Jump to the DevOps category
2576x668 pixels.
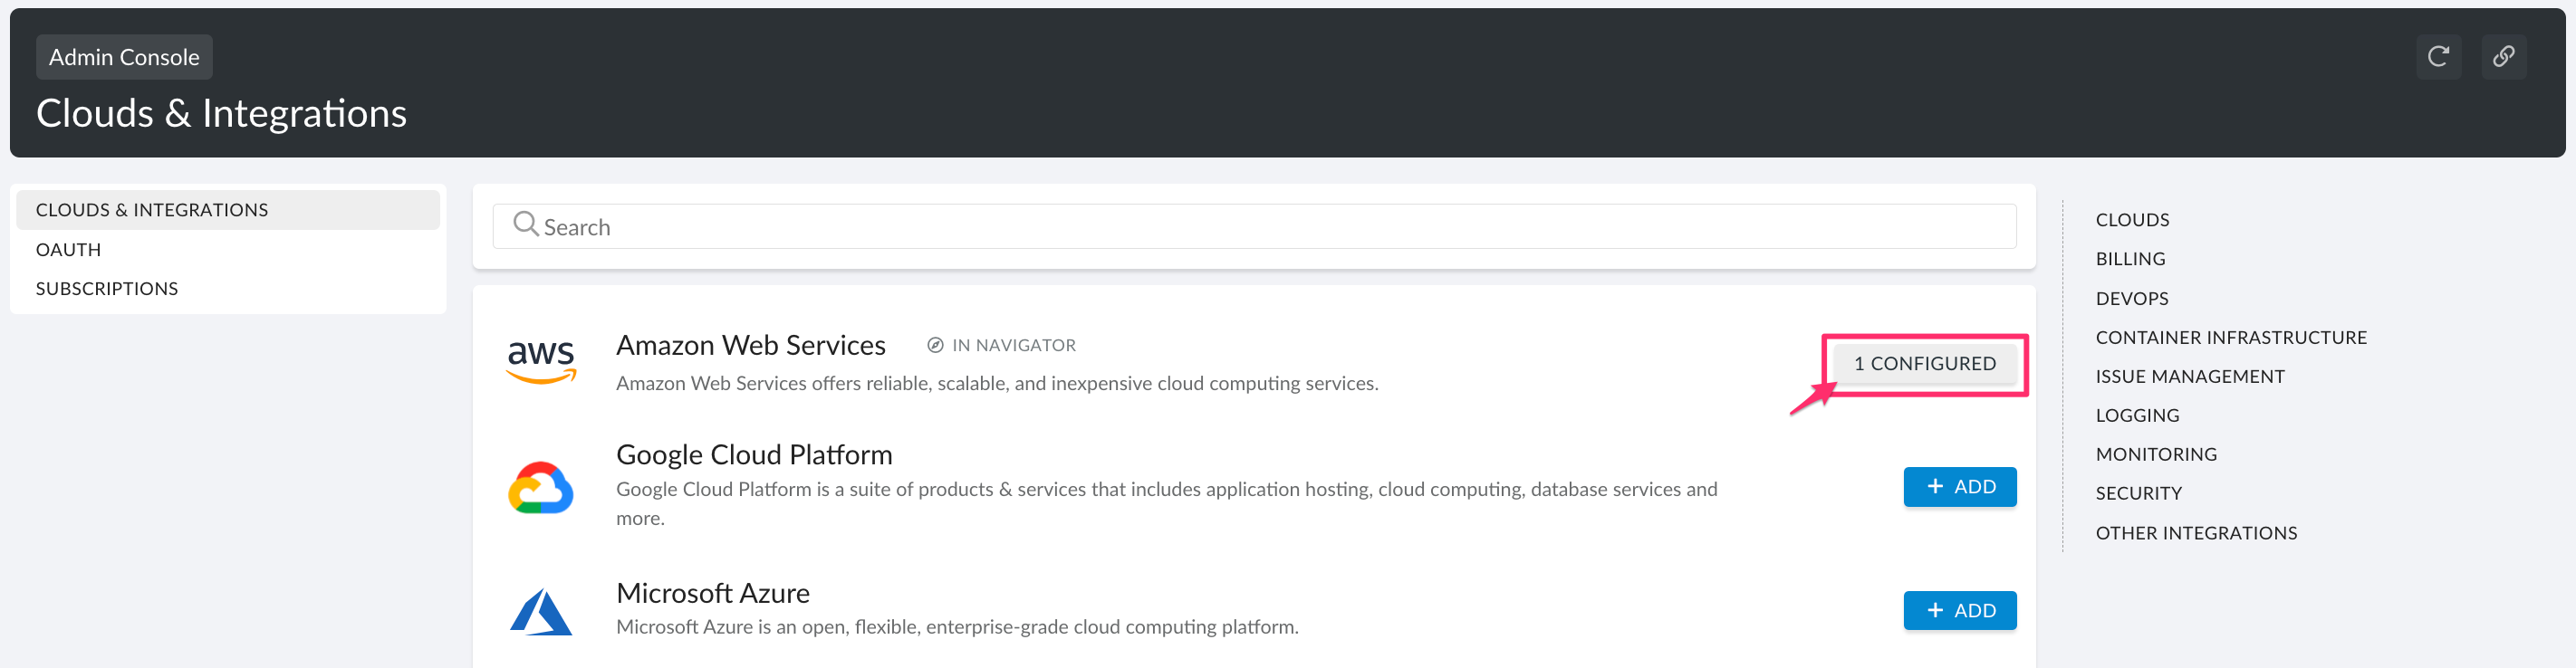pos(2131,299)
